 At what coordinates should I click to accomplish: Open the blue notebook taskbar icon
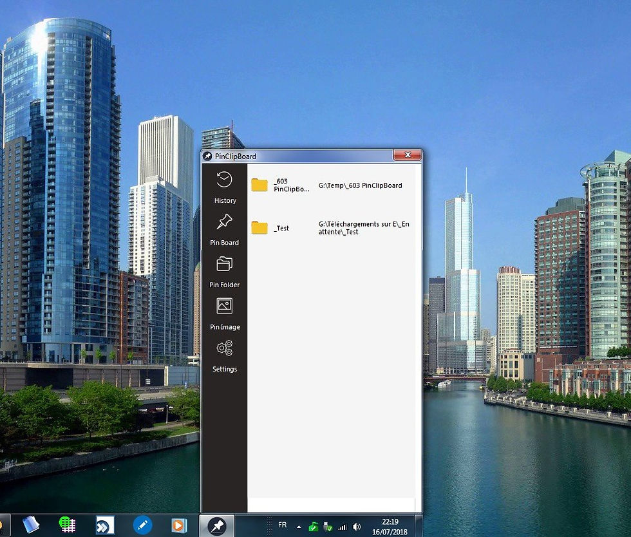coord(31,525)
